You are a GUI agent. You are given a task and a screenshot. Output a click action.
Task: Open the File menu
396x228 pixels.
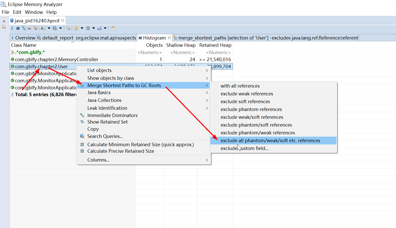pyautogui.click(x=6, y=12)
